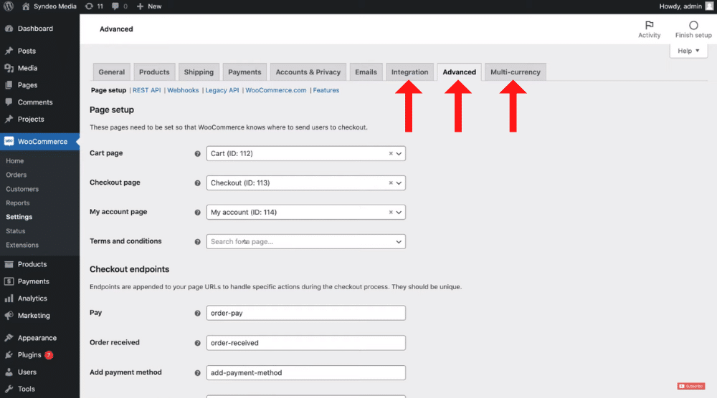717x398 pixels.
Task: Click the WordPress logo icon
Action: pos(9,6)
